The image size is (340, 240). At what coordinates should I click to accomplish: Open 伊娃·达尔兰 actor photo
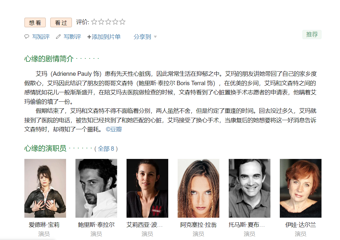click(x=301, y=188)
